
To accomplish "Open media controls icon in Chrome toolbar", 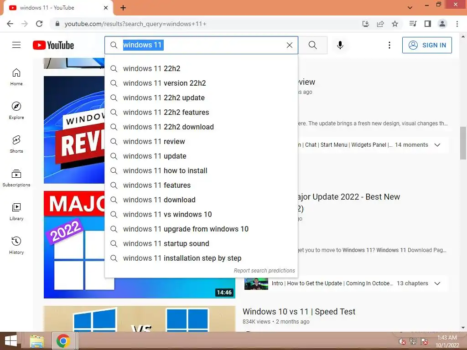I will coord(413,24).
